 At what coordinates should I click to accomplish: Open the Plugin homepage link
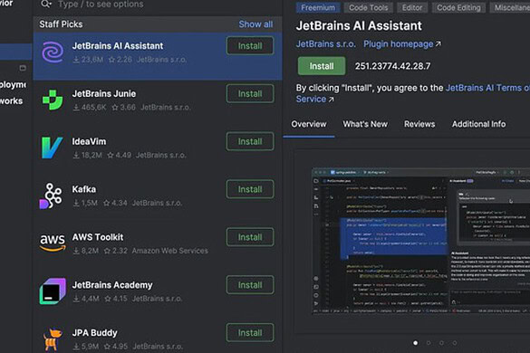click(402, 44)
